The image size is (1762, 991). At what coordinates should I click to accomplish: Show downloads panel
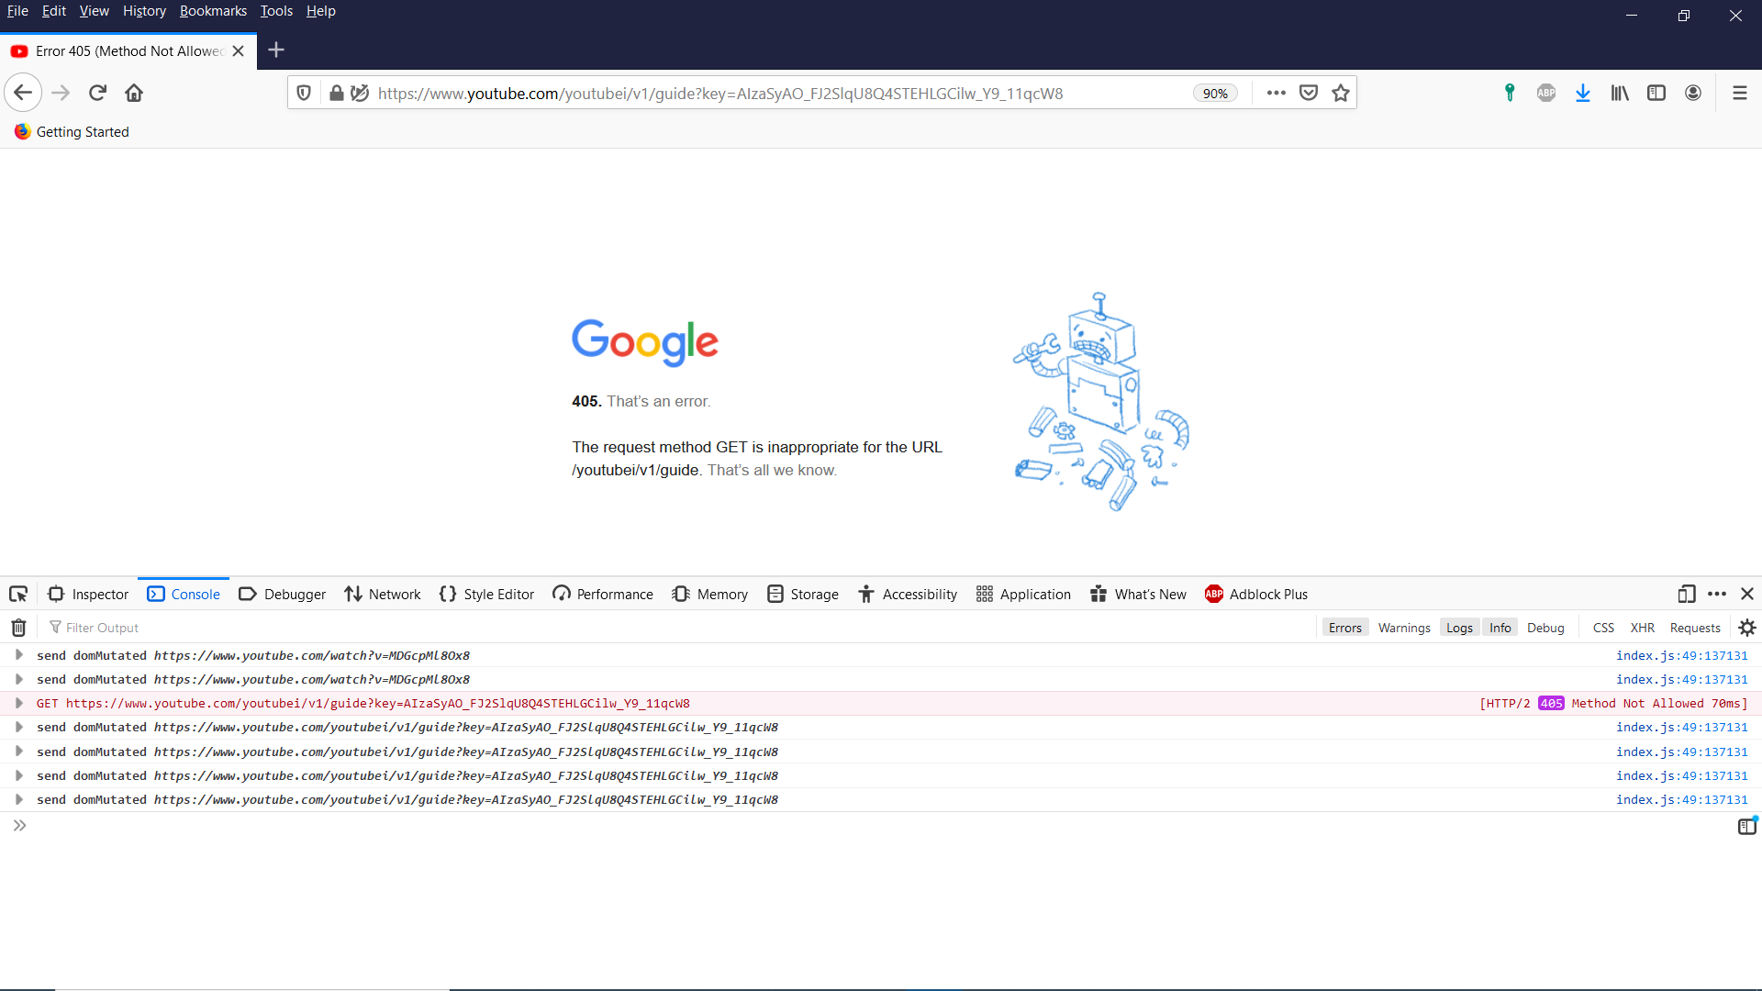click(1583, 93)
